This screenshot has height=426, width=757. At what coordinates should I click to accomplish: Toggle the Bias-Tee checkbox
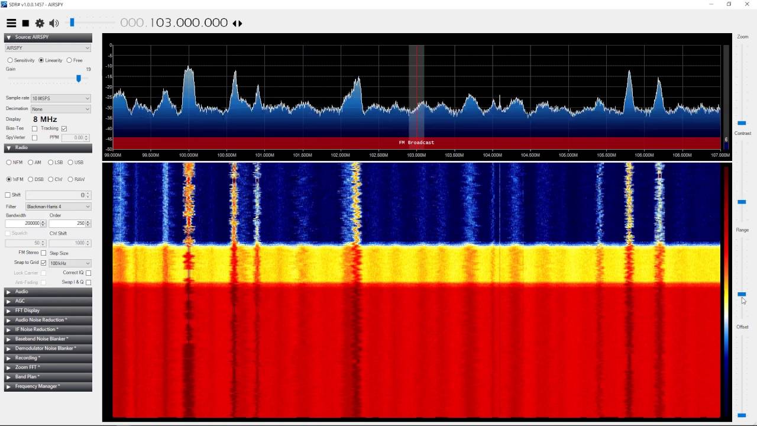(34, 128)
